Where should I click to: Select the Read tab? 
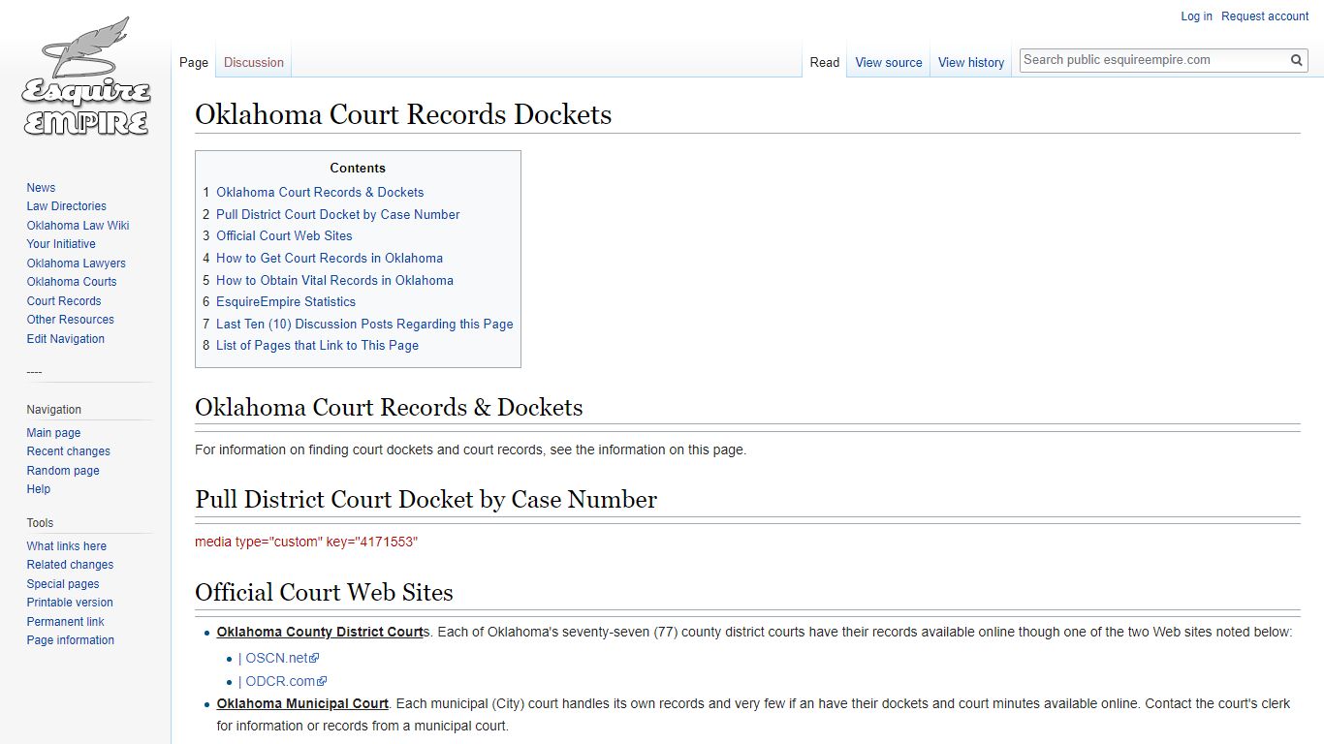[825, 62]
